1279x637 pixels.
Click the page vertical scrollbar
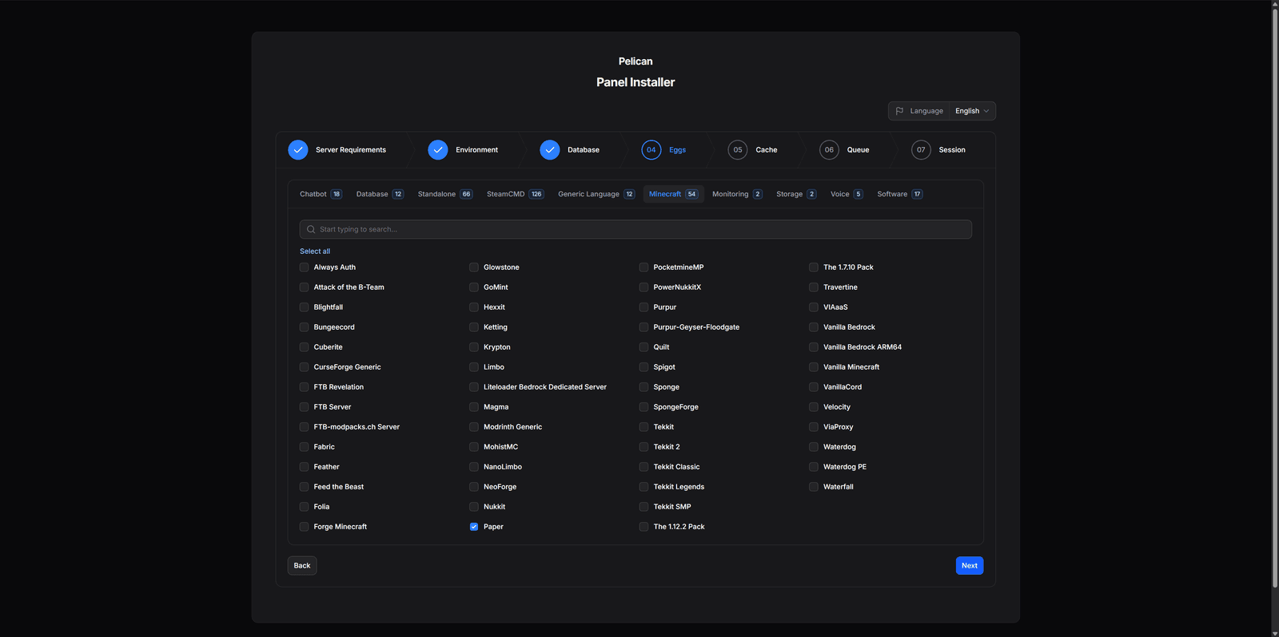click(1275, 299)
